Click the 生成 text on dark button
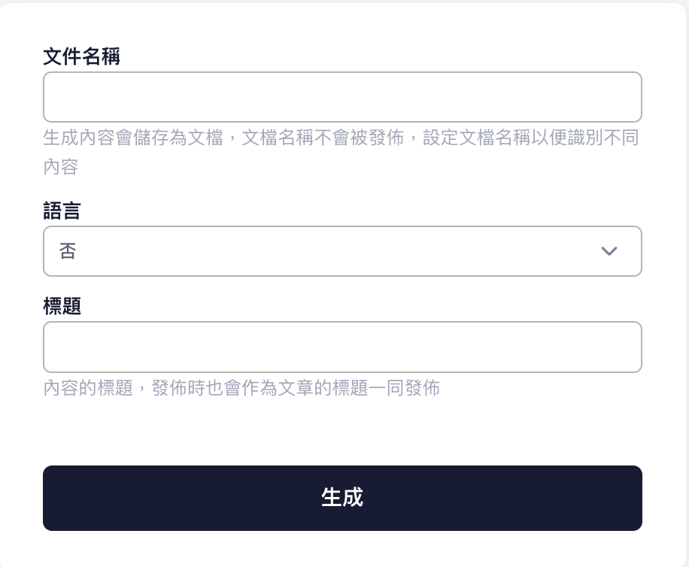The width and height of the screenshot is (689, 567). coord(342,498)
